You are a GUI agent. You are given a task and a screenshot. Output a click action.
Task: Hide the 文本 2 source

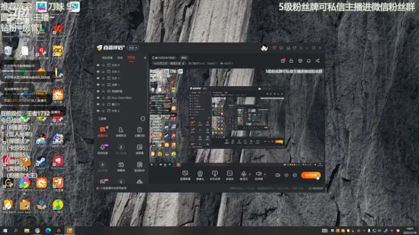tap(98, 111)
